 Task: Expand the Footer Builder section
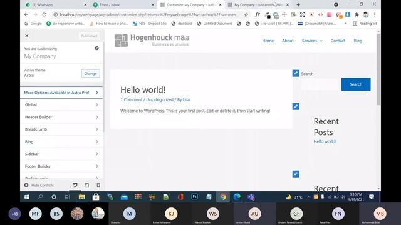pyautogui.click(x=61, y=166)
